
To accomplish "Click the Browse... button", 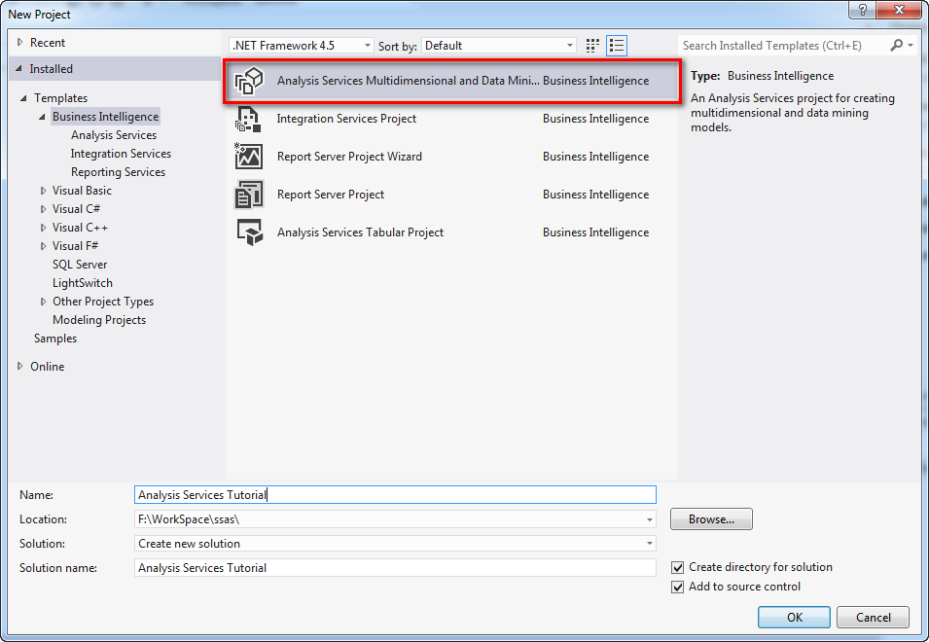I will 711,519.
